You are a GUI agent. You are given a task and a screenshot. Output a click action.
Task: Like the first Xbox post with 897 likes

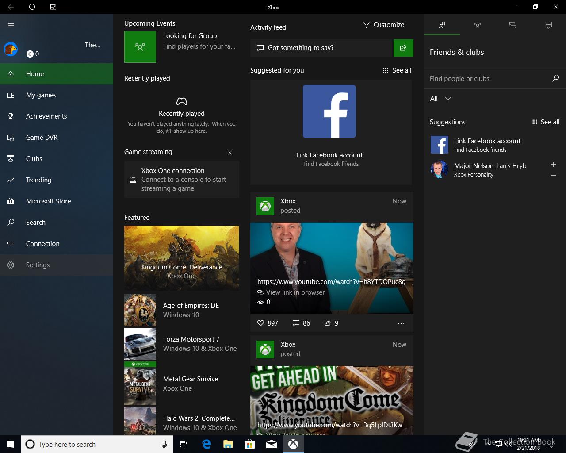268,323
